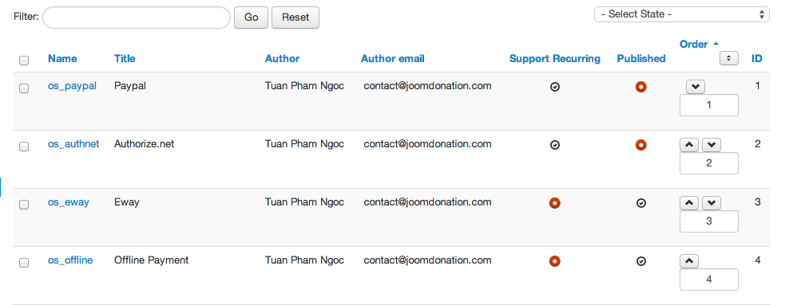Move os_offline up in order
This screenshot has height=305, width=789.
pyautogui.click(x=689, y=261)
